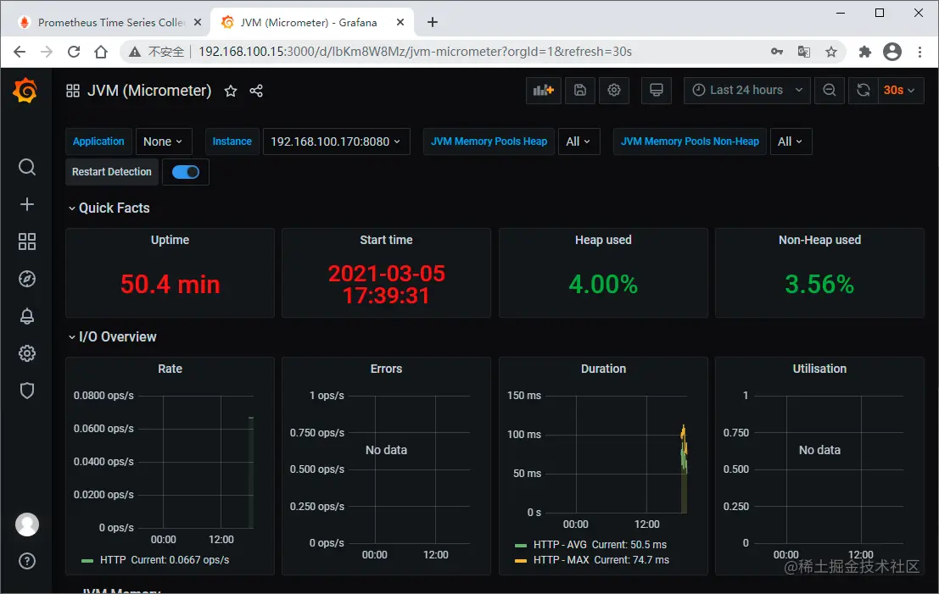Open the Rate panel title menu

click(170, 369)
